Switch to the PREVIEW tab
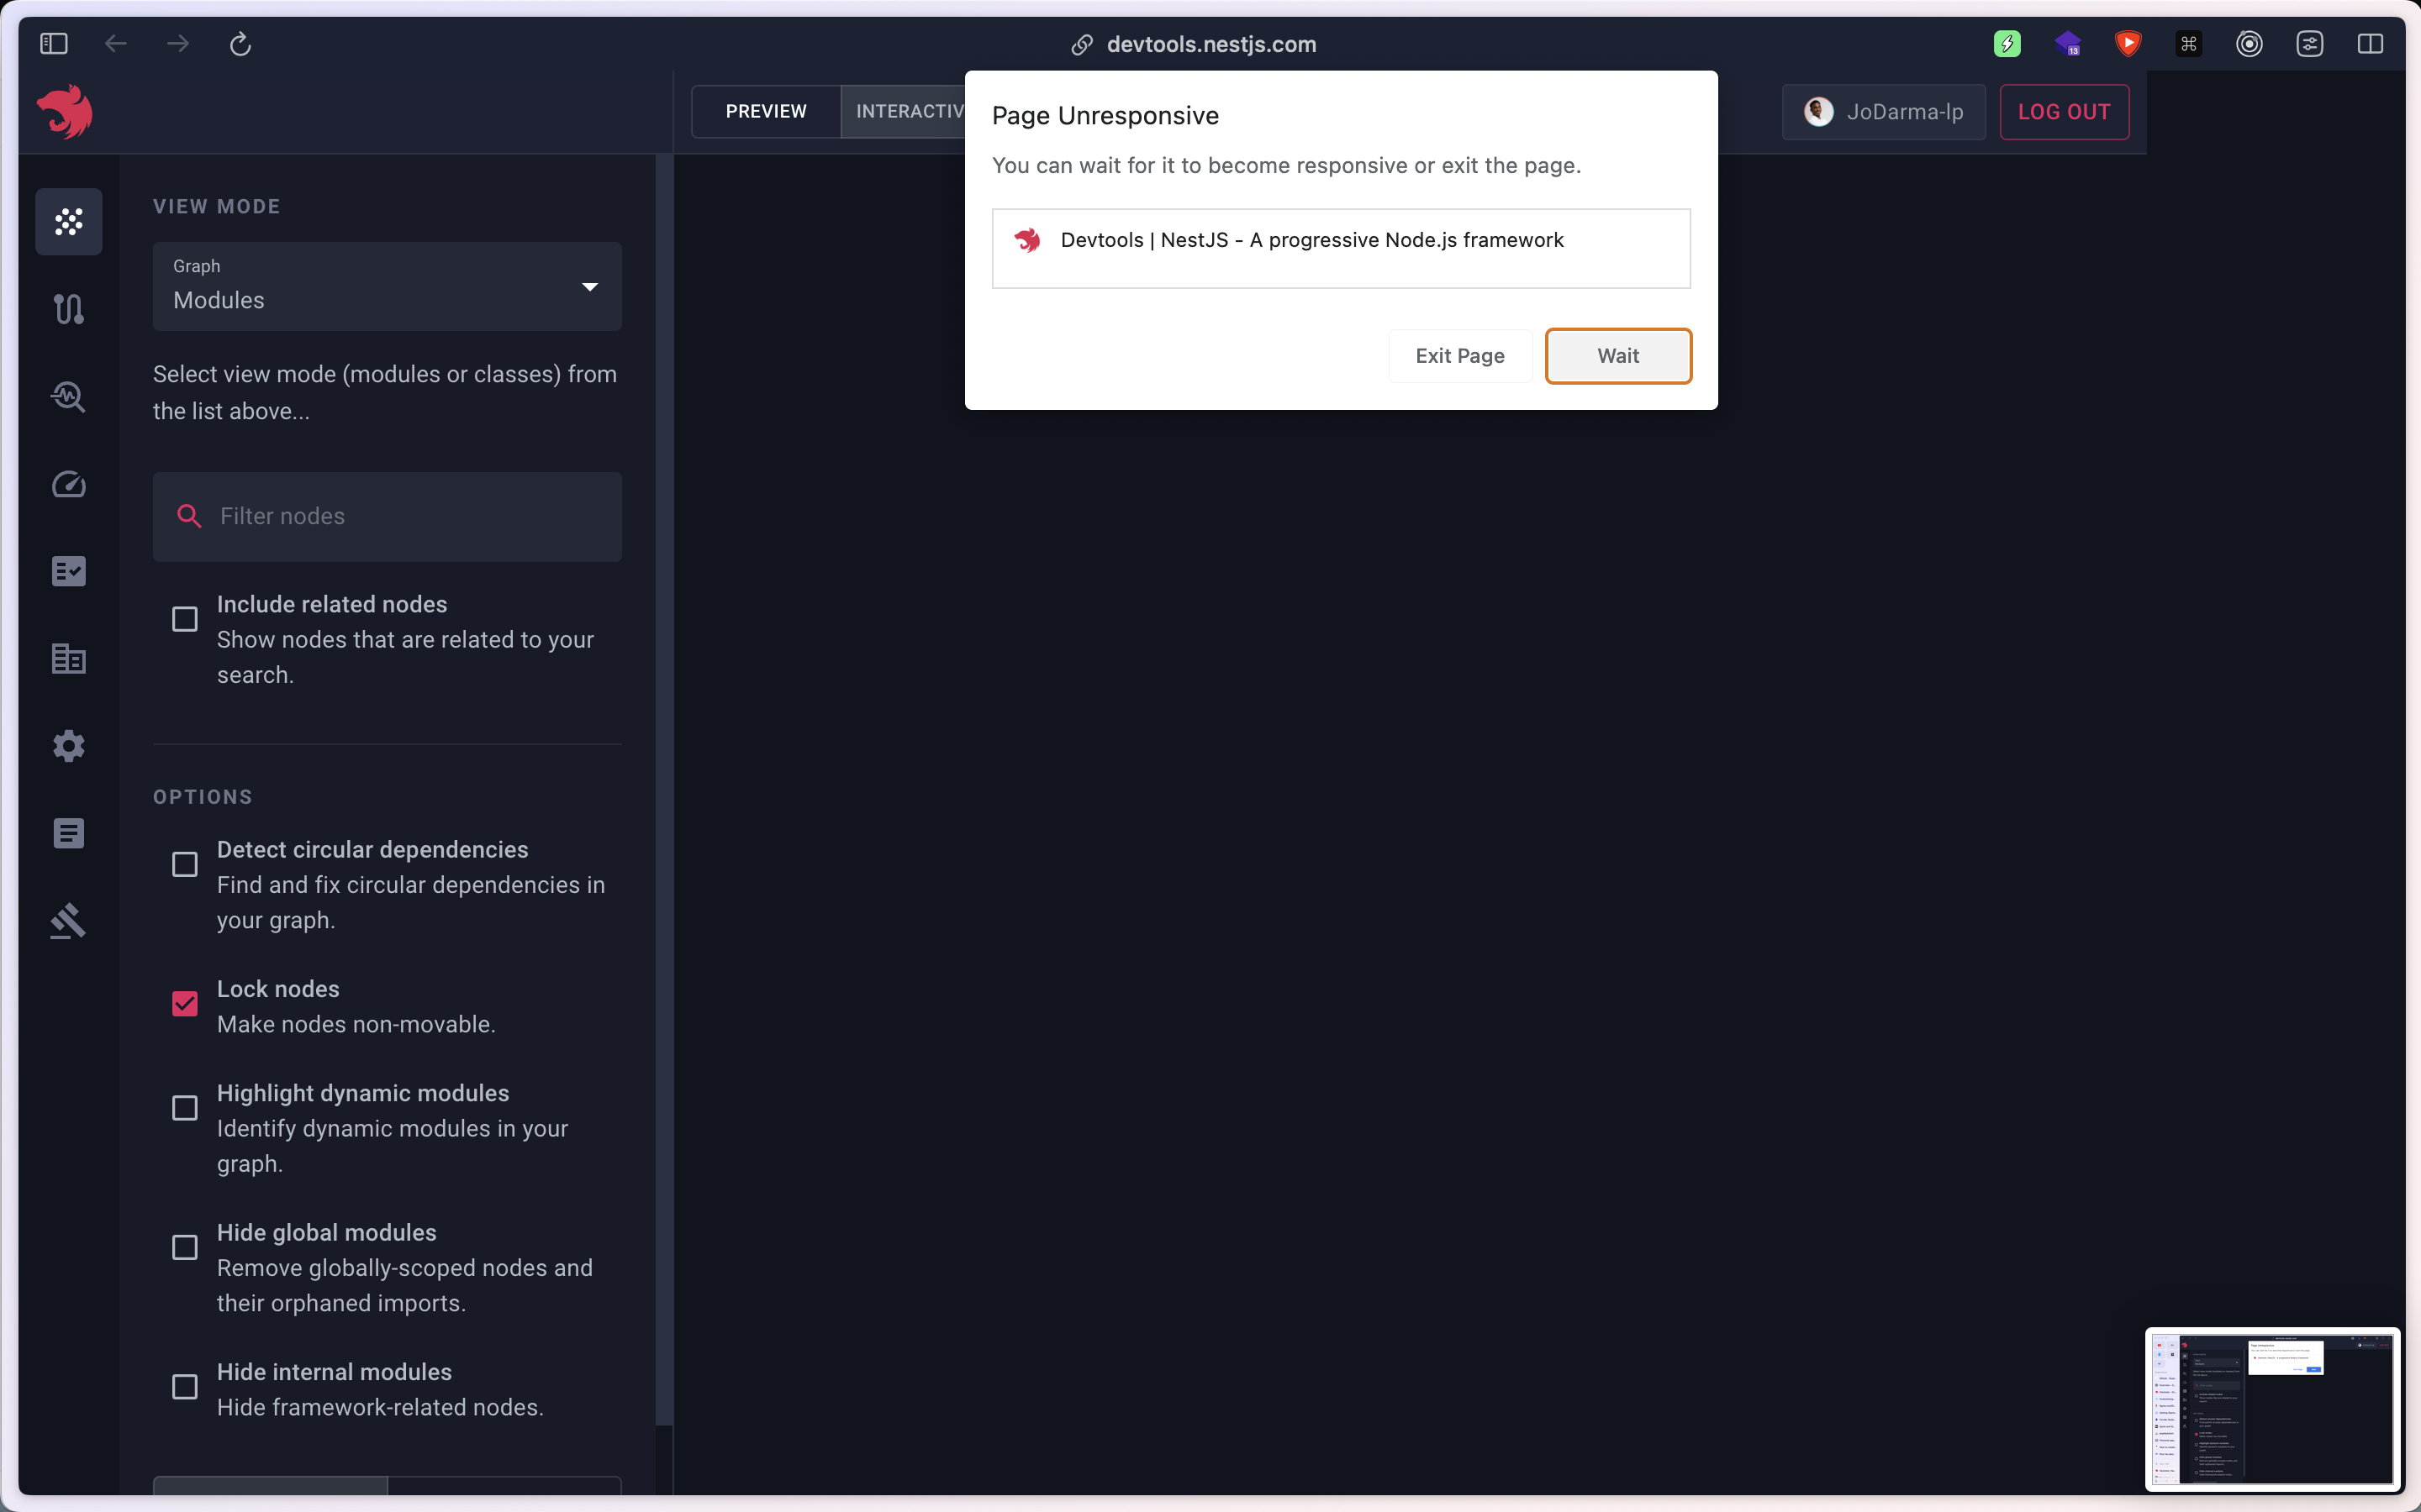 coord(765,111)
